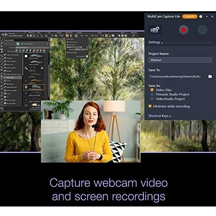The height and width of the screenshot is (216, 216).
Task: Enable the Pinnacle Studio Project checkbox
Action: tap(152, 94)
